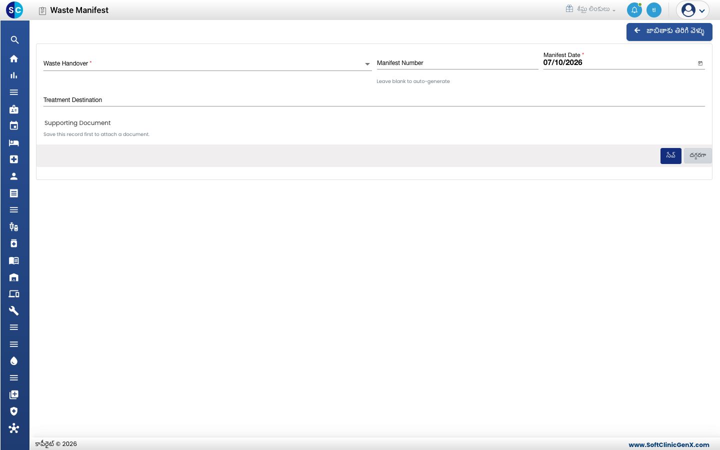Open the user account menu chevron

[702, 10]
